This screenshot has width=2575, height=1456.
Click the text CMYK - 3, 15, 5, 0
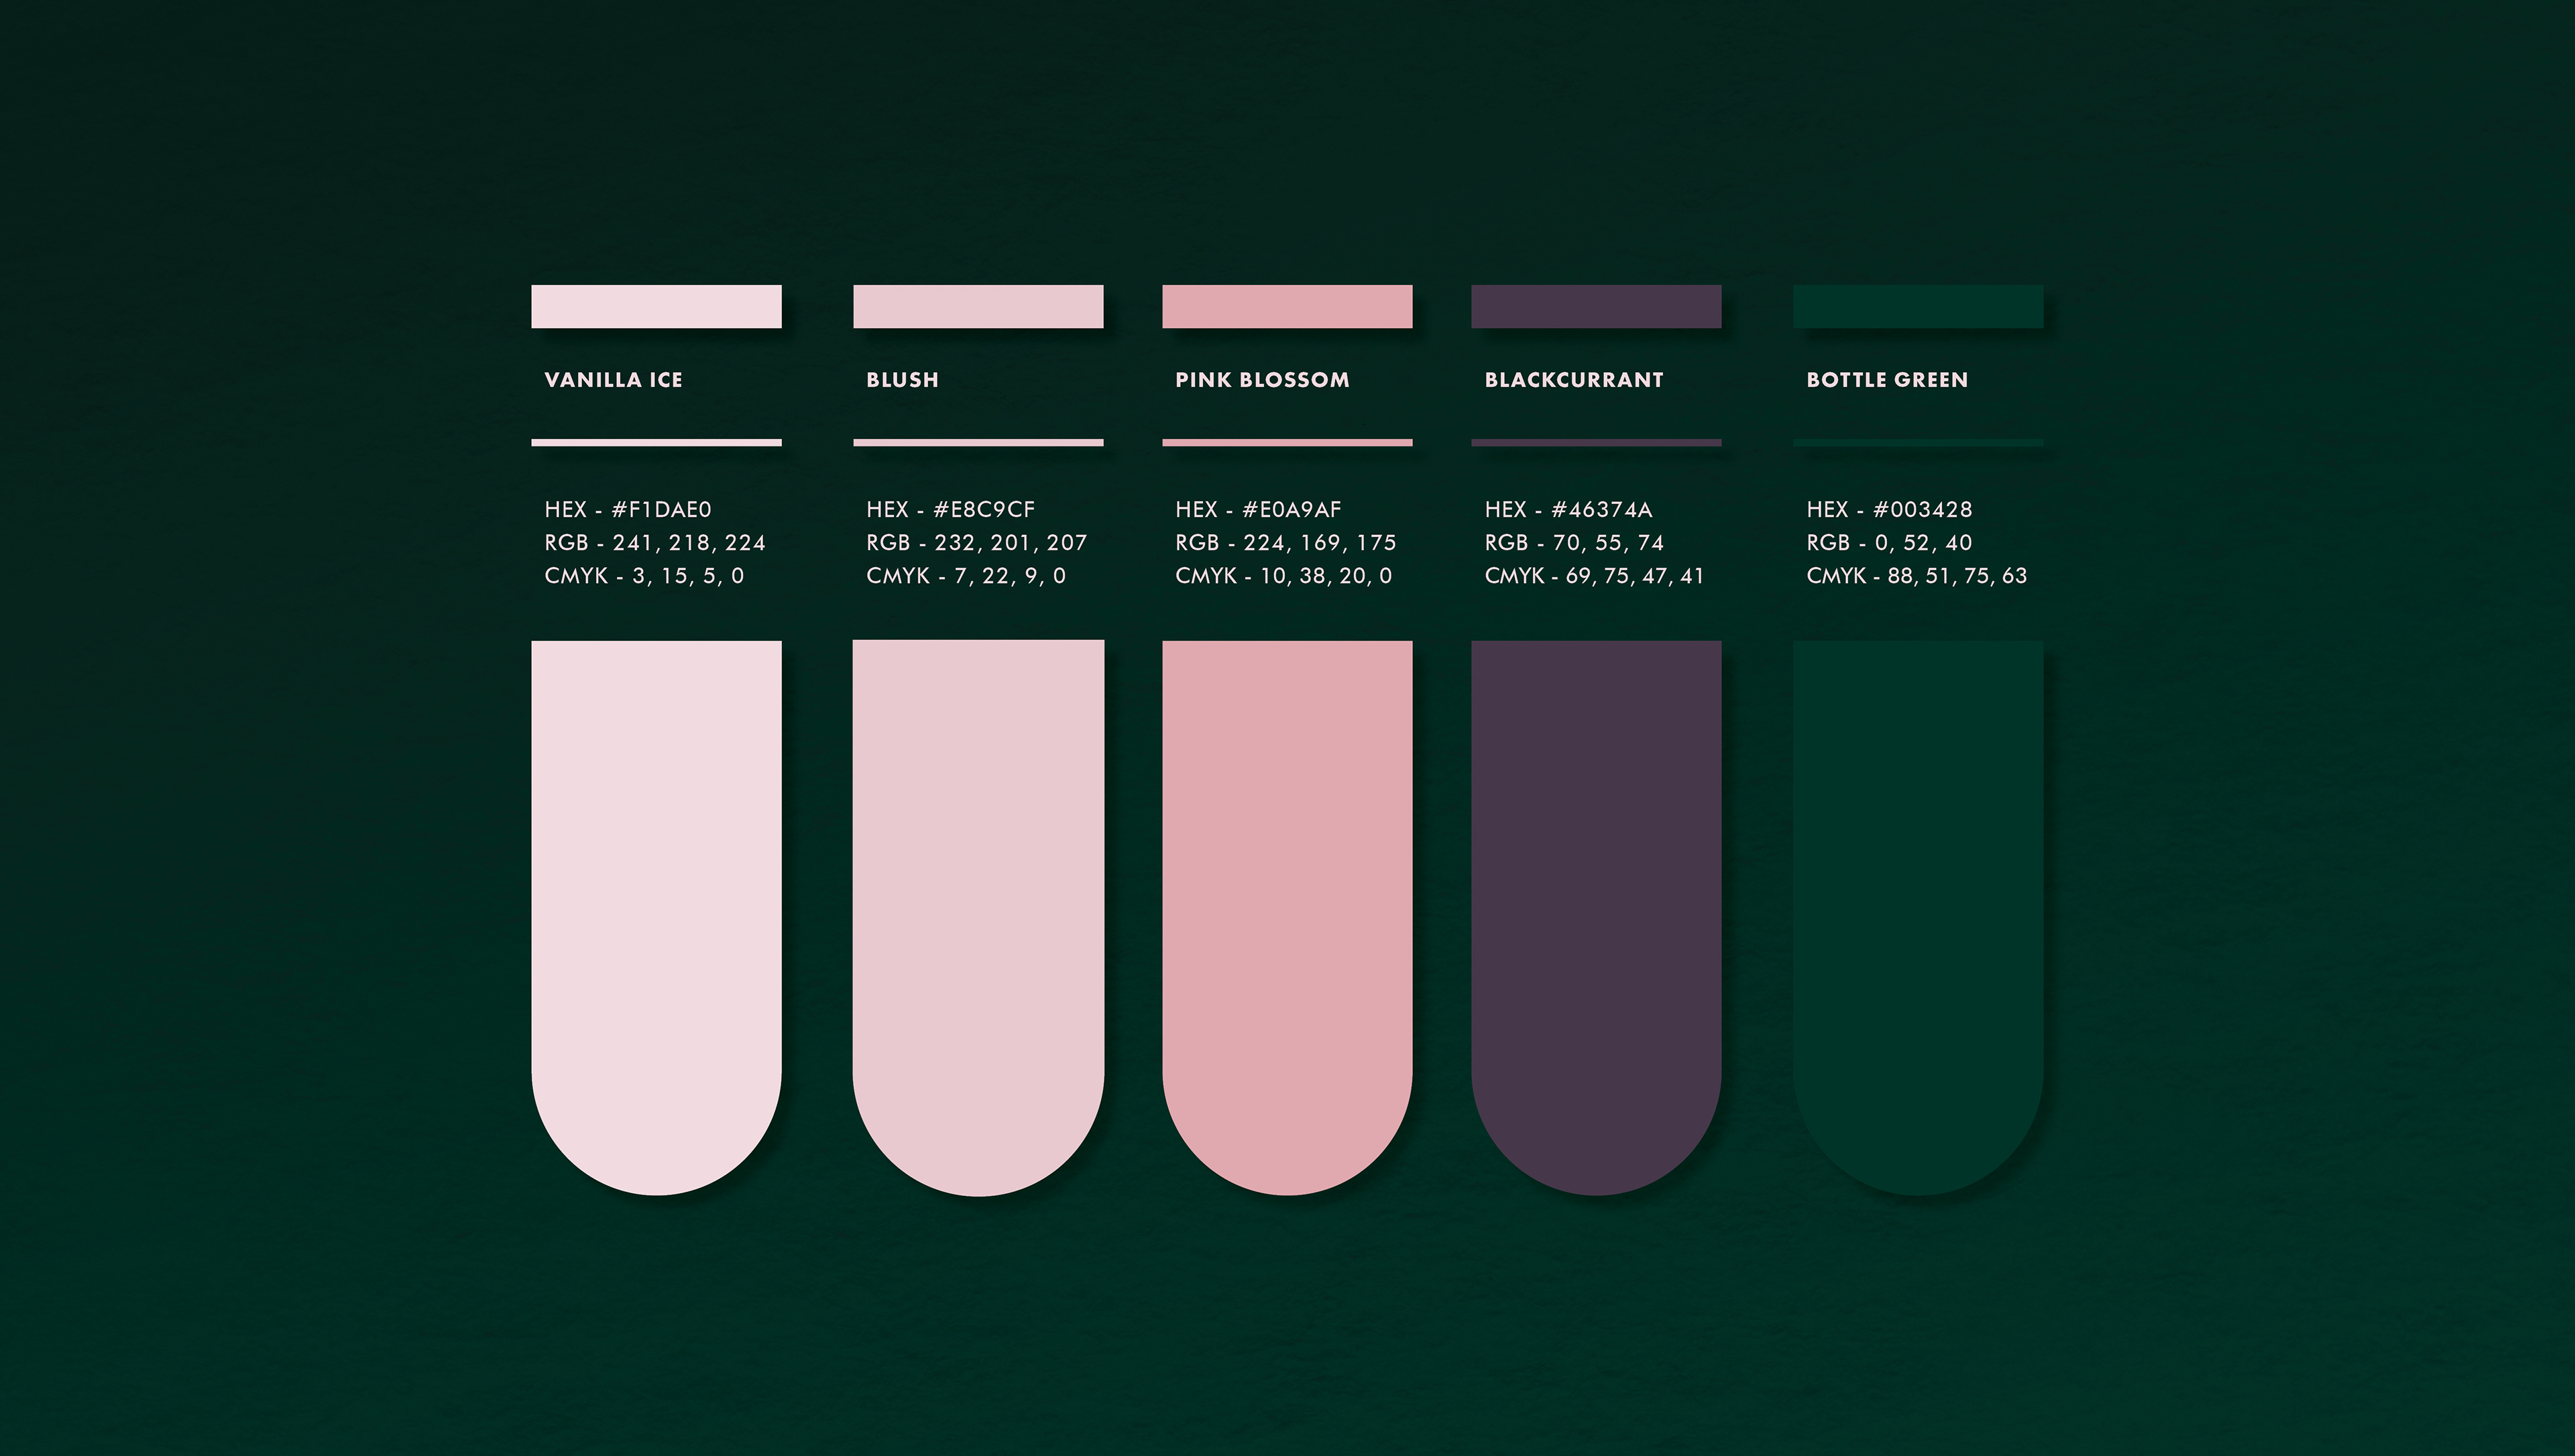[644, 576]
